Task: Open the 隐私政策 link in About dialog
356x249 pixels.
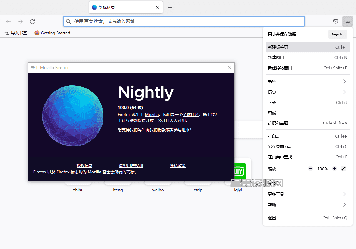Action: pyautogui.click(x=178, y=166)
